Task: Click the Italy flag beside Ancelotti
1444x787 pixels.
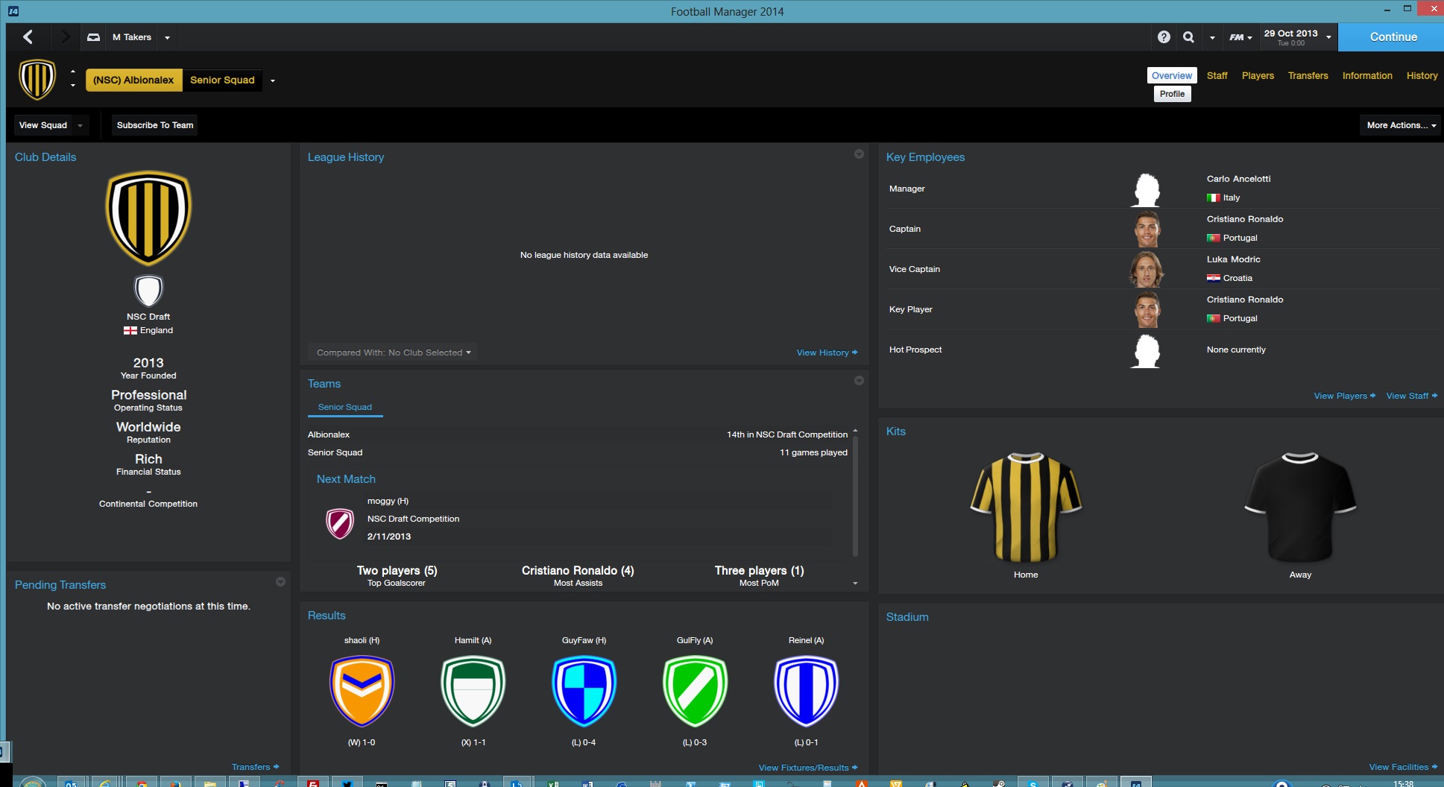Action: pyautogui.click(x=1214, y=198)
